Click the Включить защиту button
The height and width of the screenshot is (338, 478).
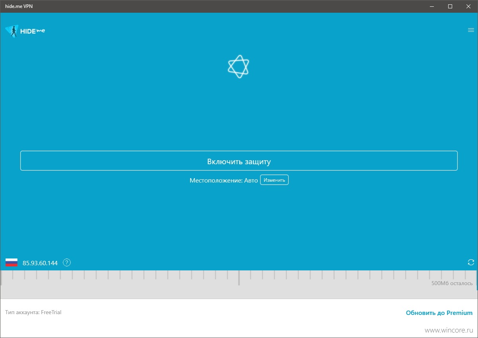(239, 161)
